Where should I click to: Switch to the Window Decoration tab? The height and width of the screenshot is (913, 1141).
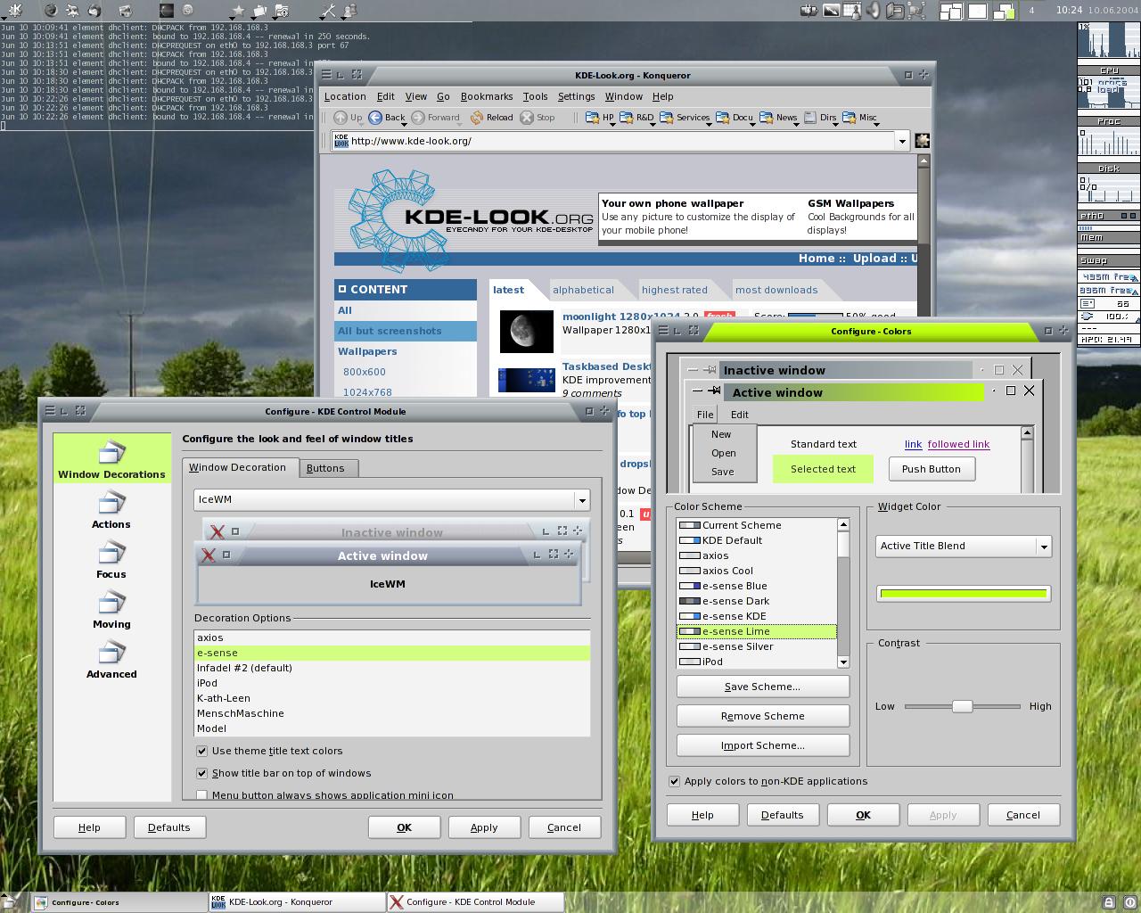click(x=238, y=467)
